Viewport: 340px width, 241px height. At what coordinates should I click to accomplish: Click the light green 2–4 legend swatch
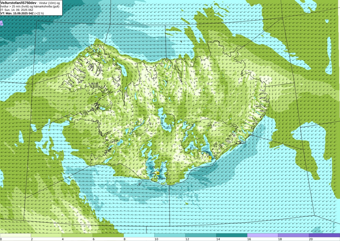click(46, 235)
